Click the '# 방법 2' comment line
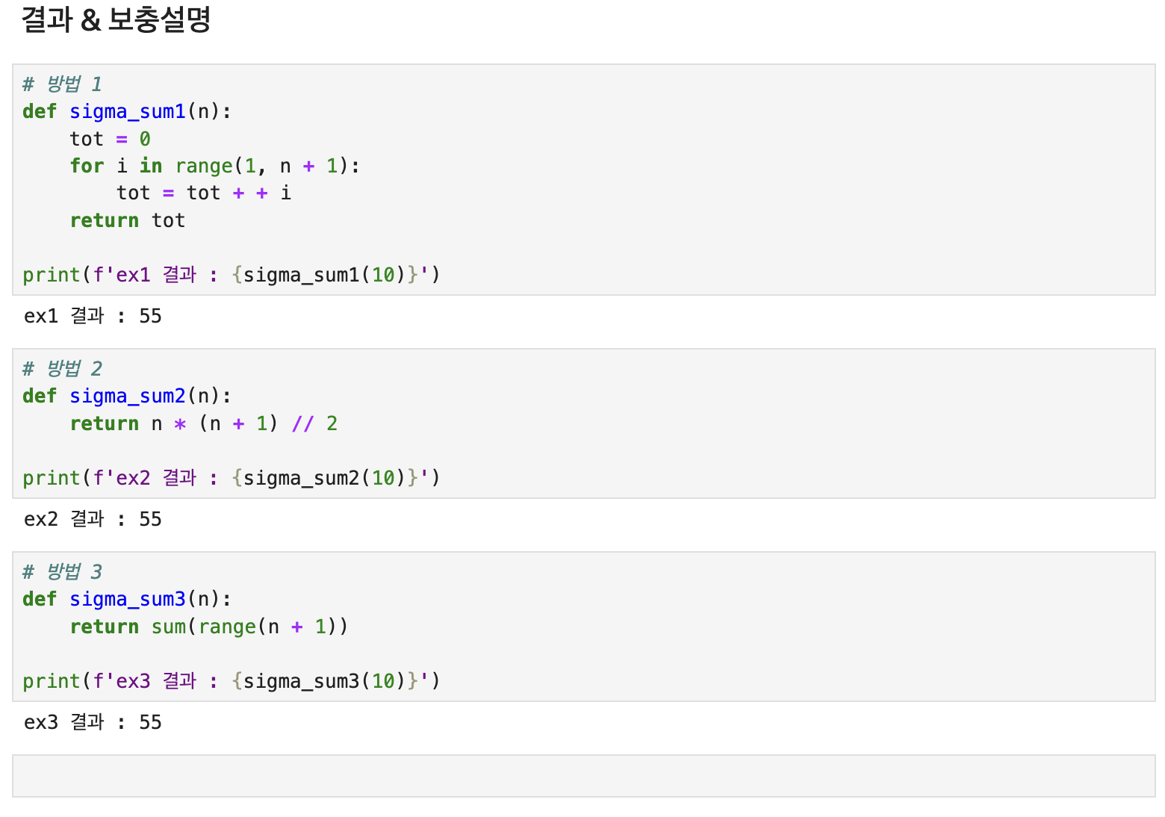This screenshot has width=1165, height=817. click(62, 369)
